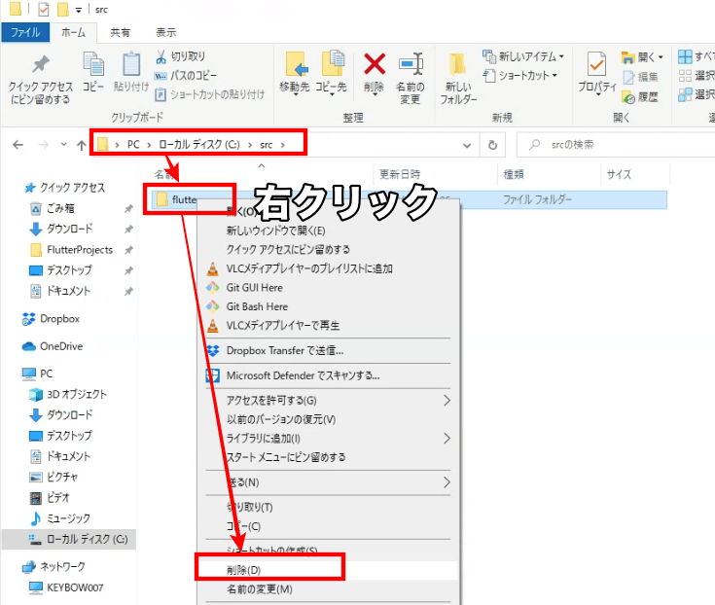This screenshot has width=715, height=605.
Task: Click the back navigation arrow
Action: (x=18, y=145)
